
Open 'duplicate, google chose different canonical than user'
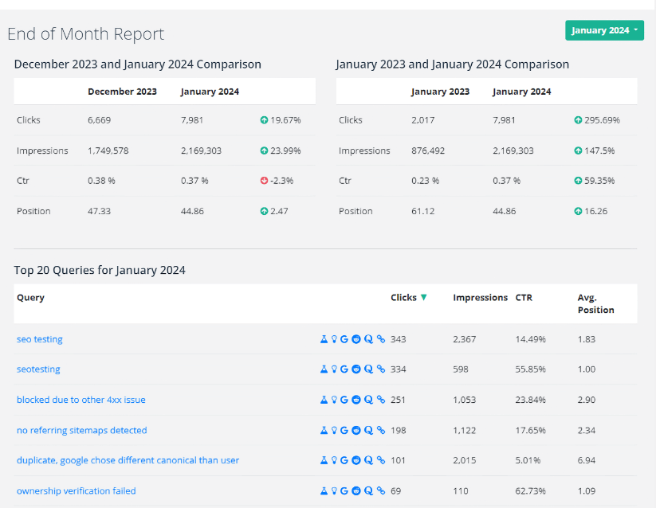point(128,460)
